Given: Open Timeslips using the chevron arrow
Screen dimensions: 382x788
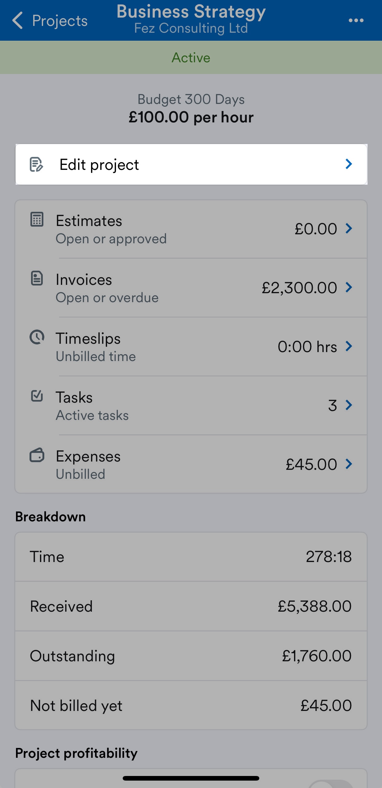Looking at the screenshot, I should click(x=348, y=346).
